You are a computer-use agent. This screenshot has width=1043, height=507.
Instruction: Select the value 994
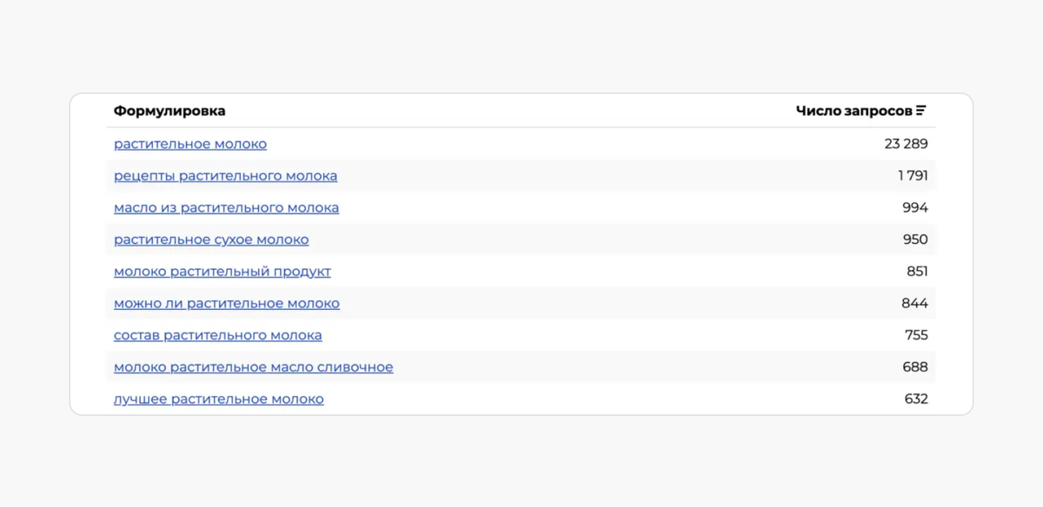pyautogui.click(x=915, y=208)
